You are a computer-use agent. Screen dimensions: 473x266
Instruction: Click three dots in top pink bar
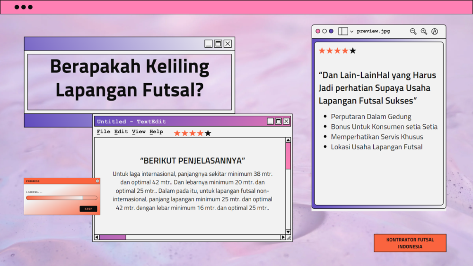pos(24,7)
